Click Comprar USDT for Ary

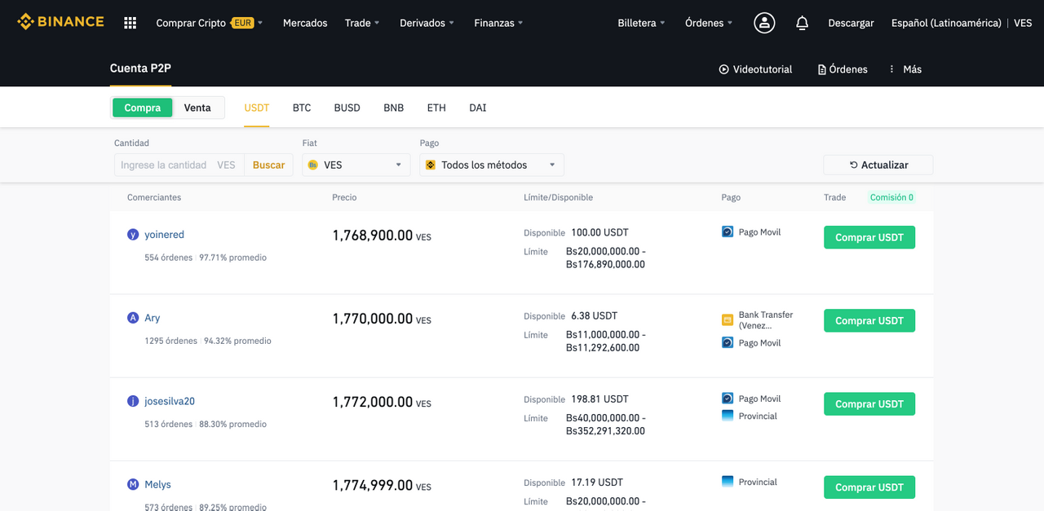[869, 320]
